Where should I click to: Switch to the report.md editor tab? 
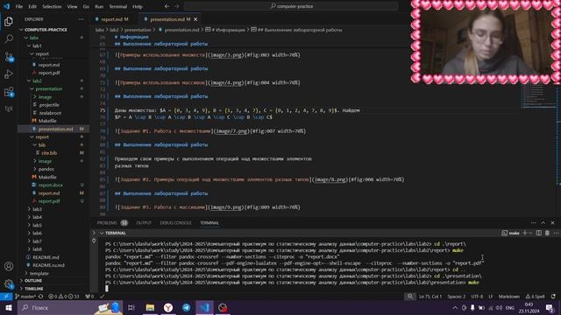115,19
